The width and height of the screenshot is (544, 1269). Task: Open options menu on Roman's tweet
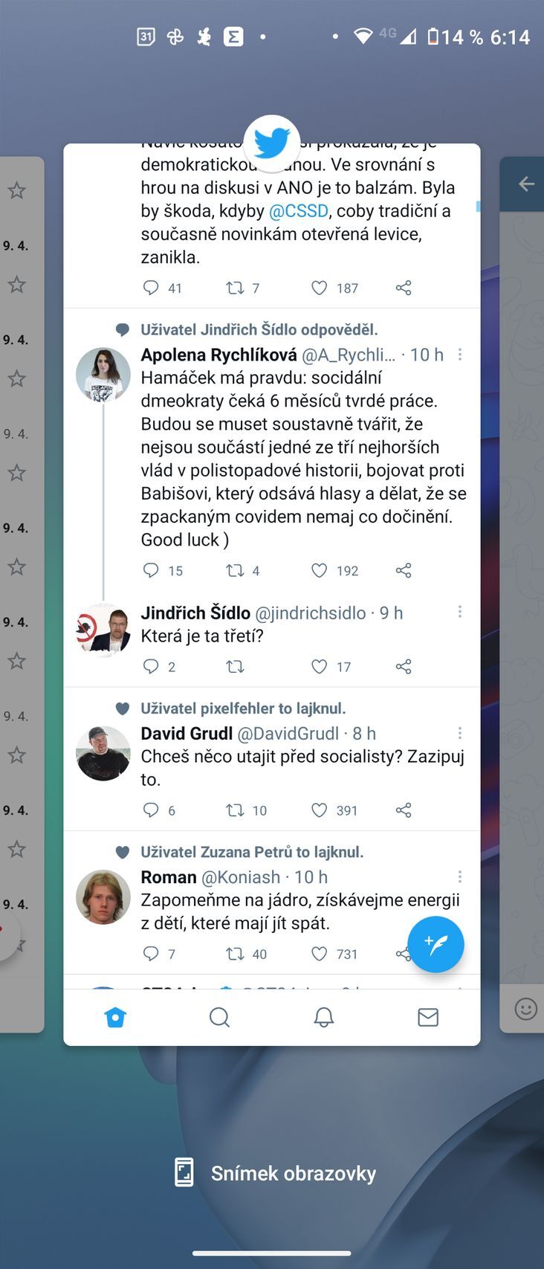[x=460, y=877]
